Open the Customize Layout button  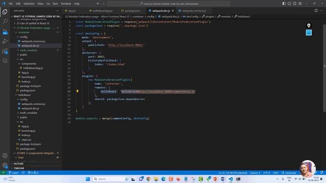click(300, 4)
